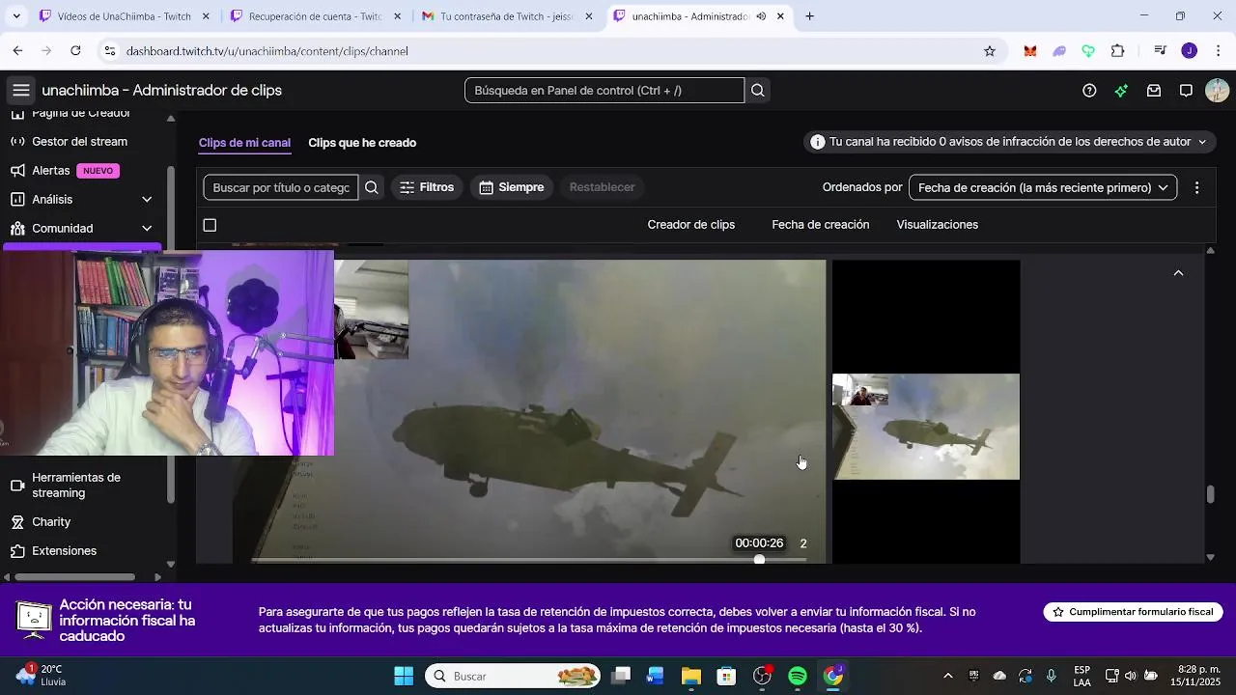Mute the unachiimba tab audio
This screenshot has height=695, width=1236.
pos(761,16)
